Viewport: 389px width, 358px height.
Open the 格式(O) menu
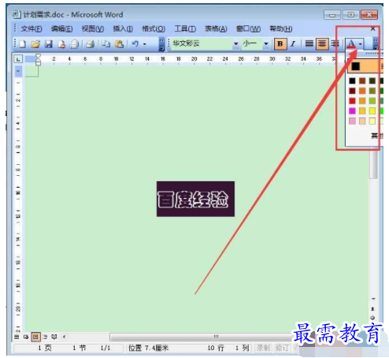[x=154, y=28]
